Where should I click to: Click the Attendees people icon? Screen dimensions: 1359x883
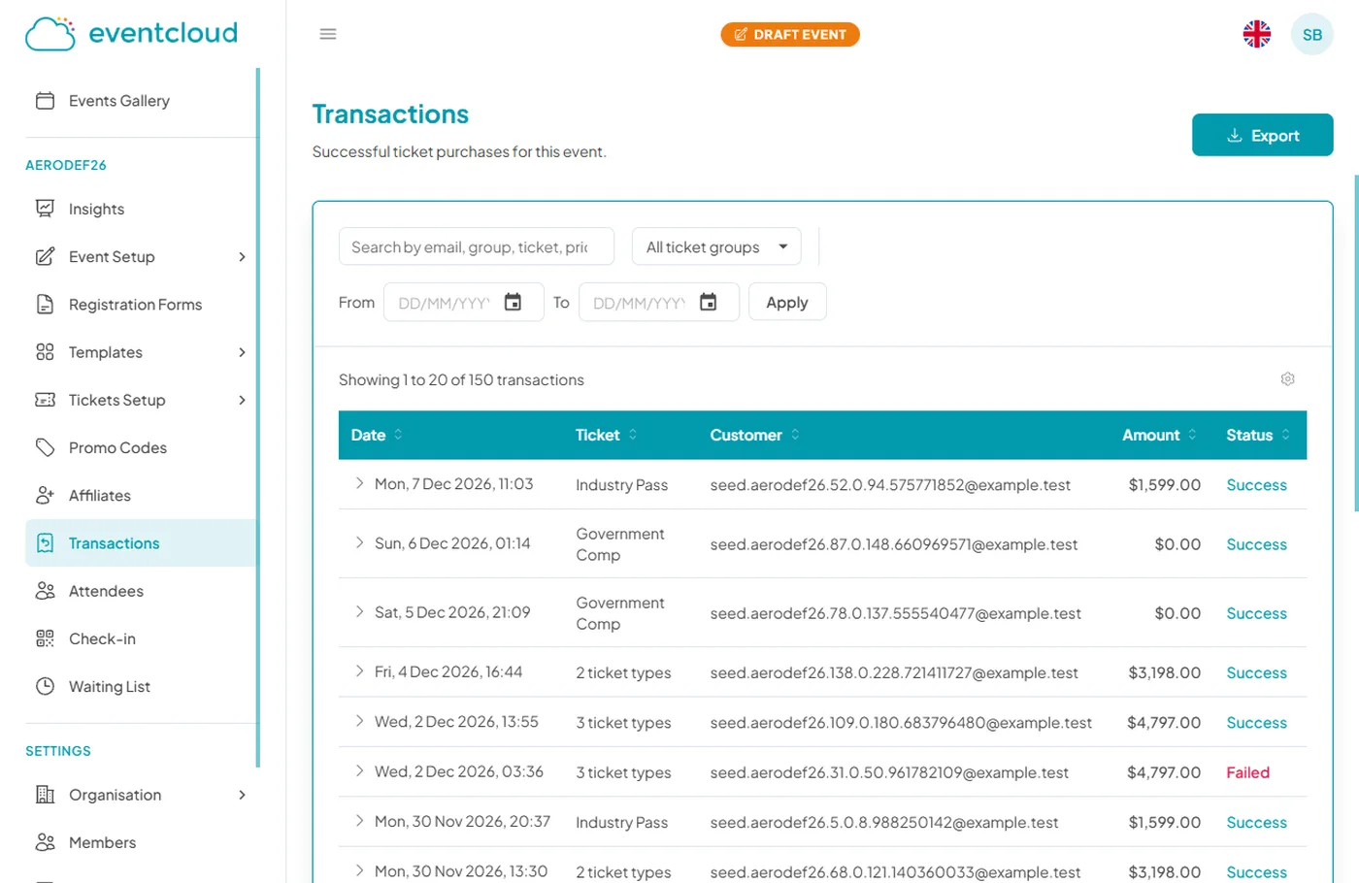(x=45, y=591)
